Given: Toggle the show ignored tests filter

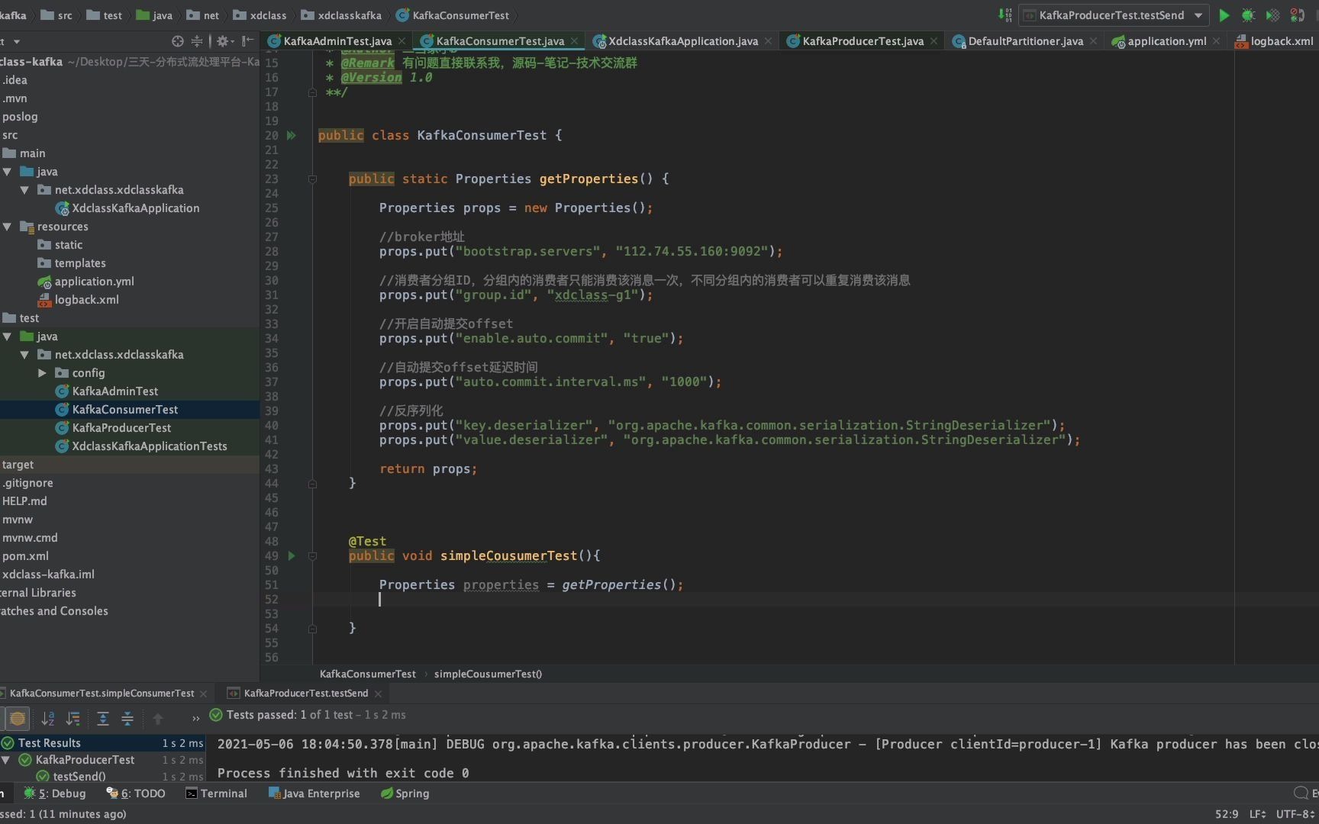Looking at the screenshot, I should click(x=17, y=718).
